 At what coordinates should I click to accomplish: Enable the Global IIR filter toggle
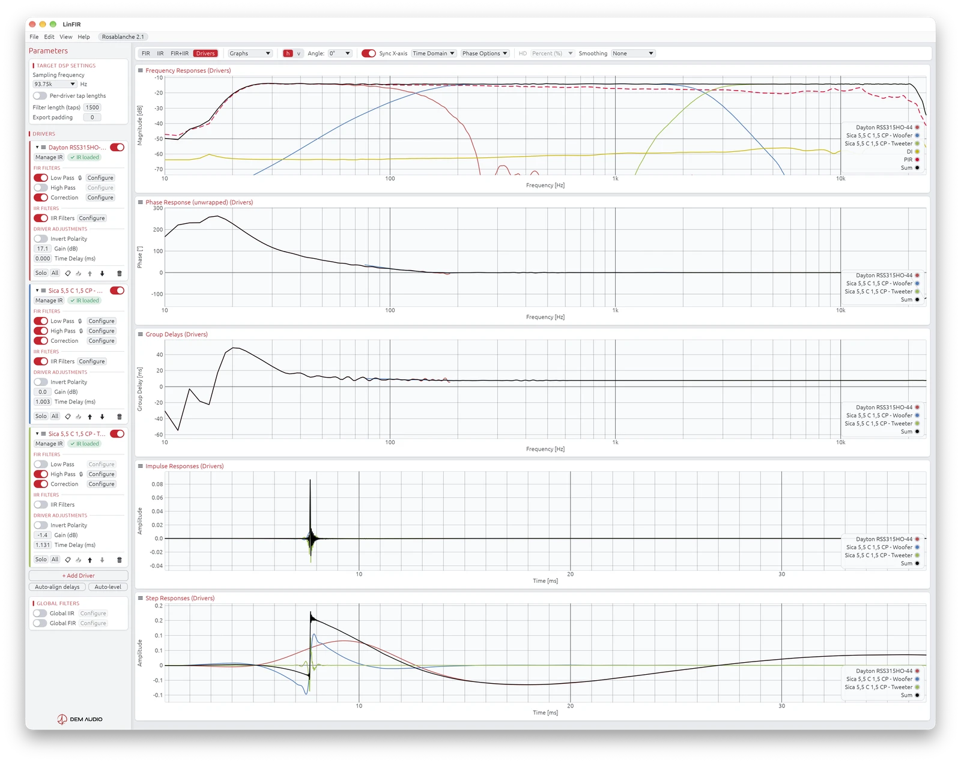click(x=40, y=614)
